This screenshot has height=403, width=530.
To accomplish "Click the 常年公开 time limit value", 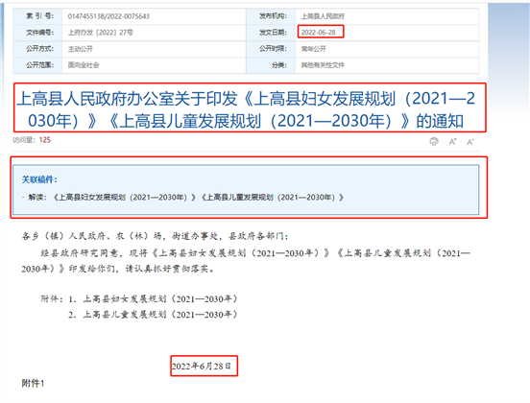I will click(x=314, y=49).
